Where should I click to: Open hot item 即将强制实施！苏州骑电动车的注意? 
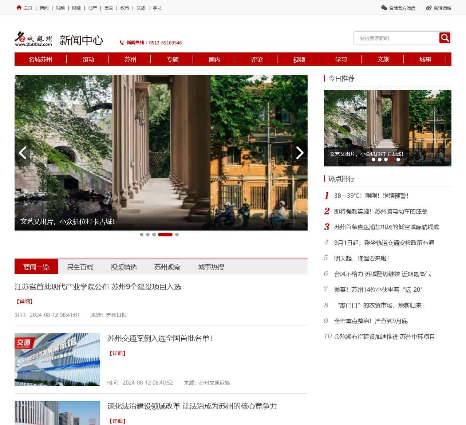pyautogui.click(x=381, y=211)
